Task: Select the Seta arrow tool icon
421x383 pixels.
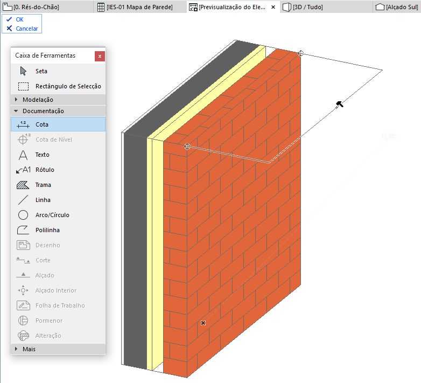Action: (x=23, y=71)
